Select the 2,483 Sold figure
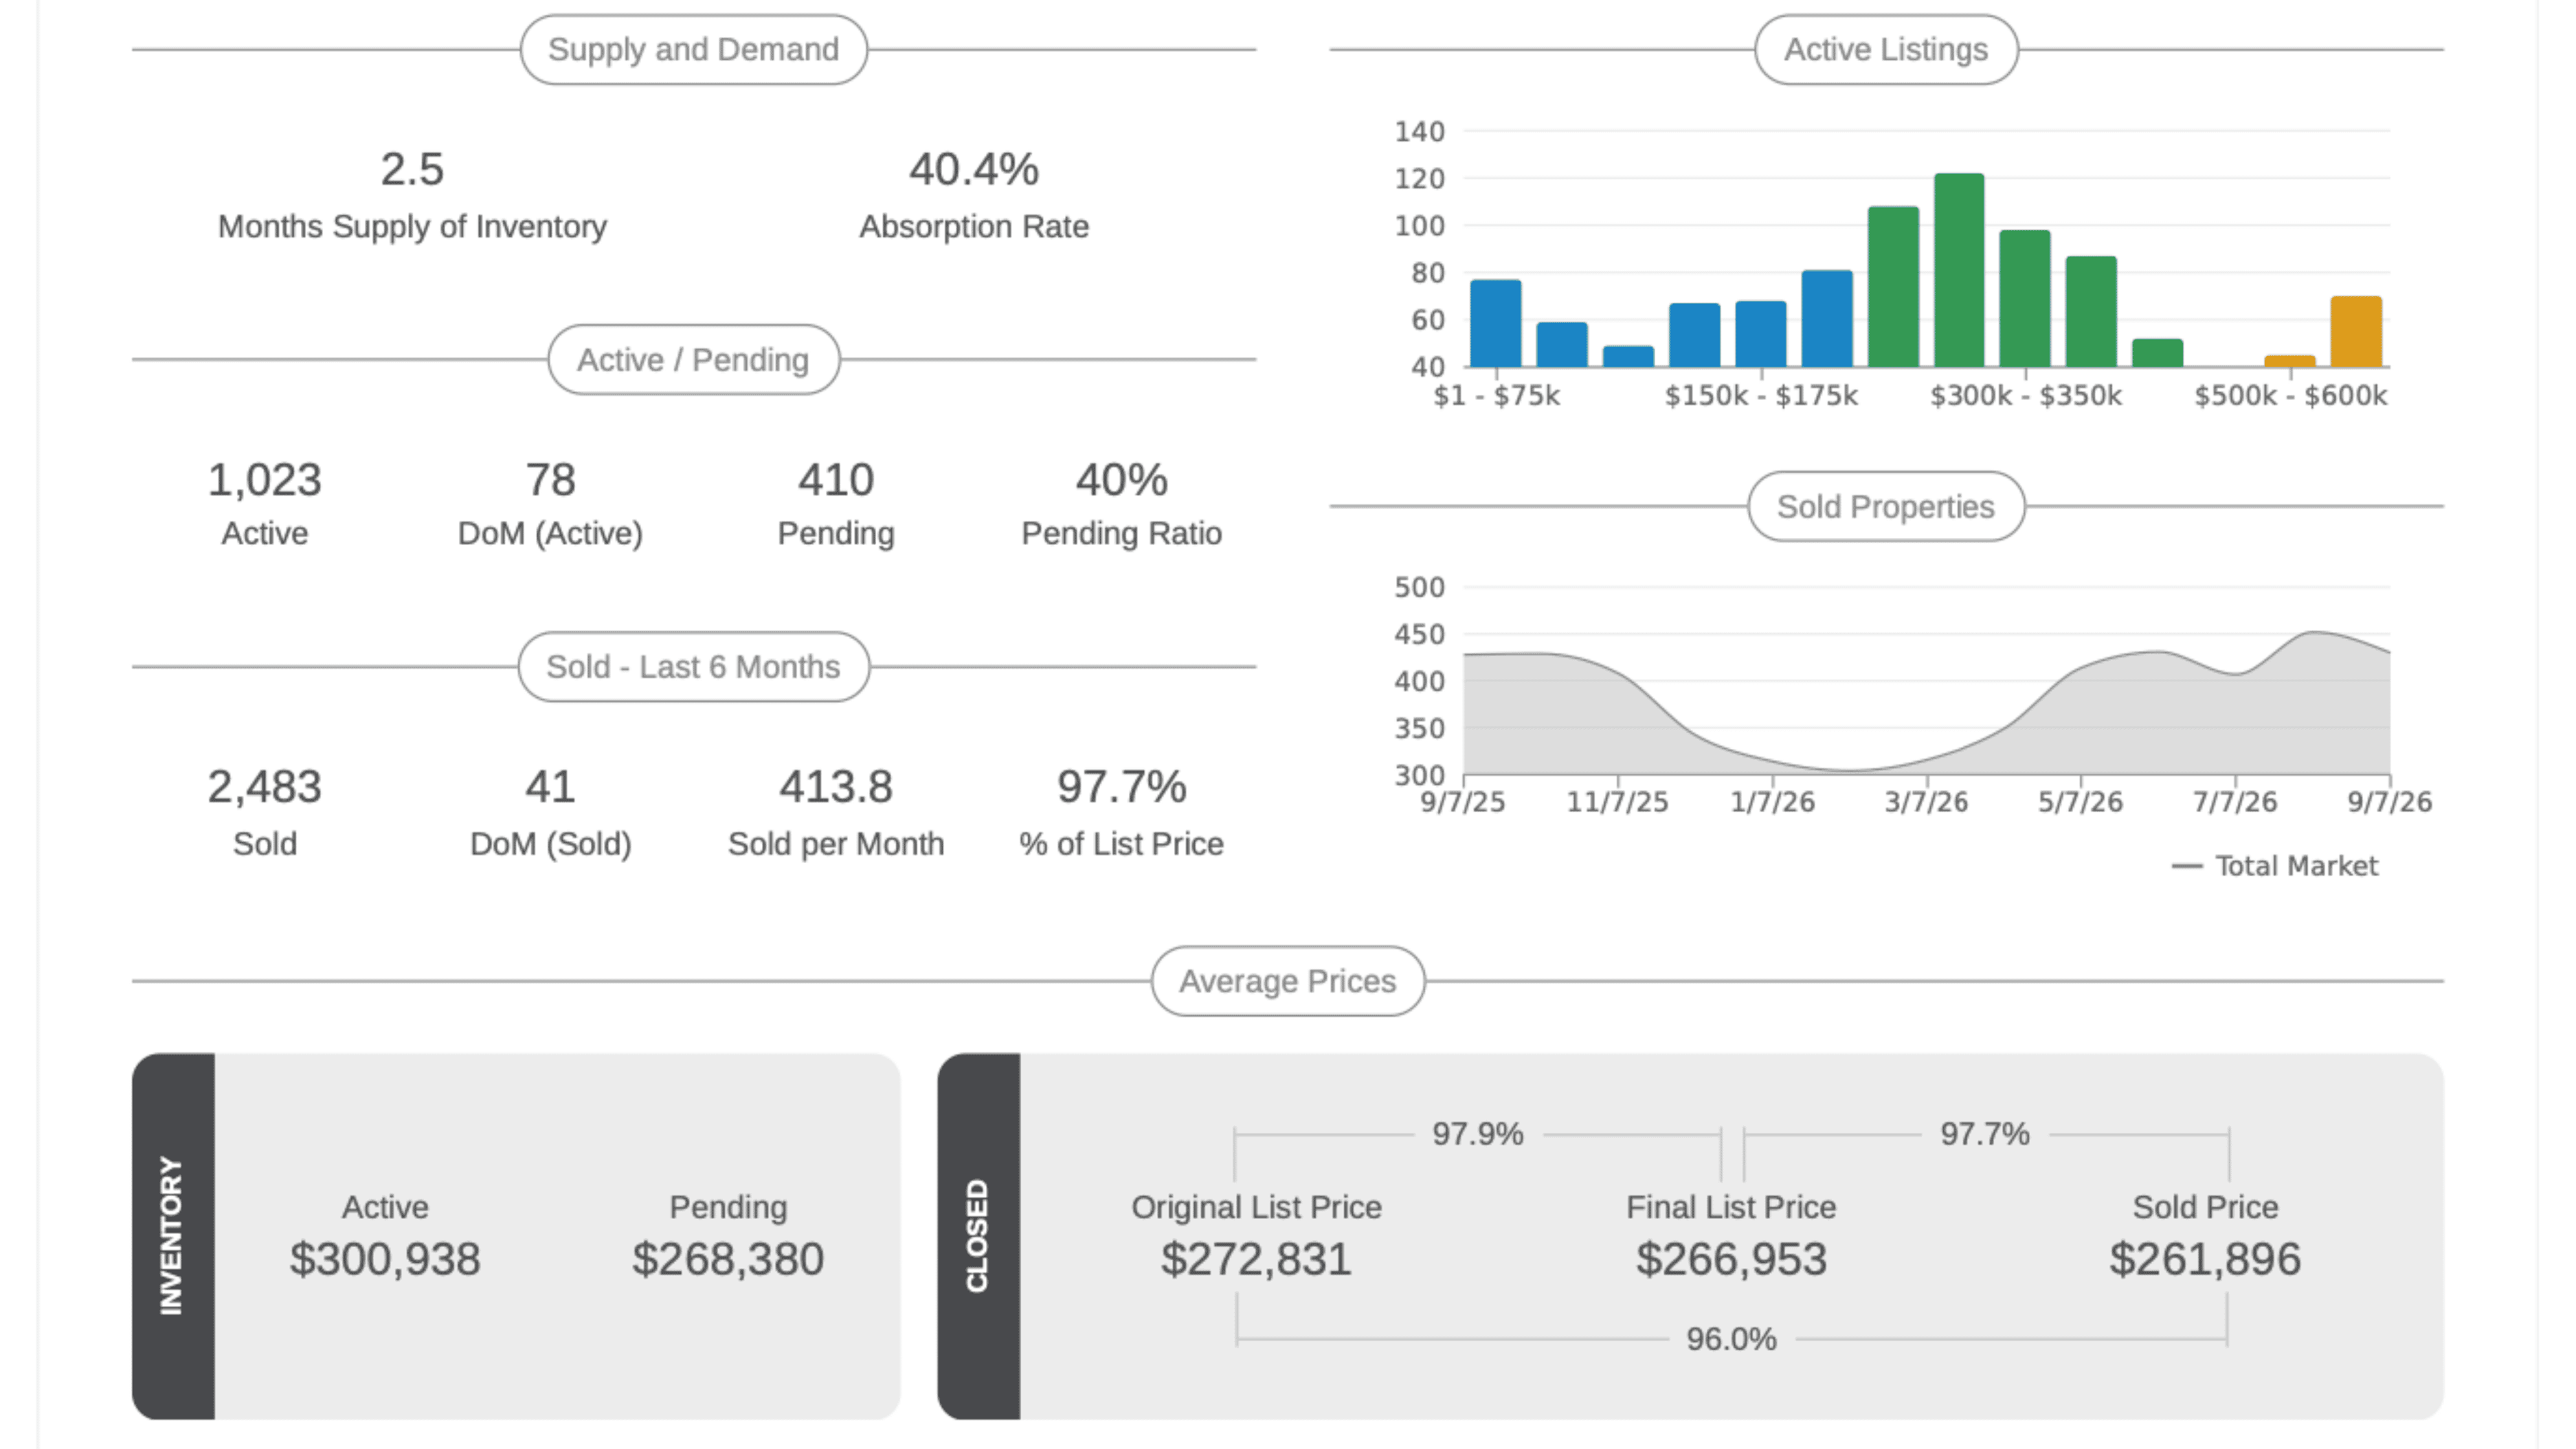 tap(264, 787)
